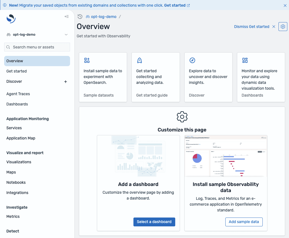The image size is (289, 238).
Task: Open Services under Application Monitoring
Action: pos(14,128)
